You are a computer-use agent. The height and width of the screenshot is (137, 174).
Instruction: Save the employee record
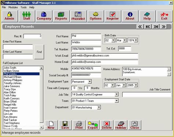[65, 125]
